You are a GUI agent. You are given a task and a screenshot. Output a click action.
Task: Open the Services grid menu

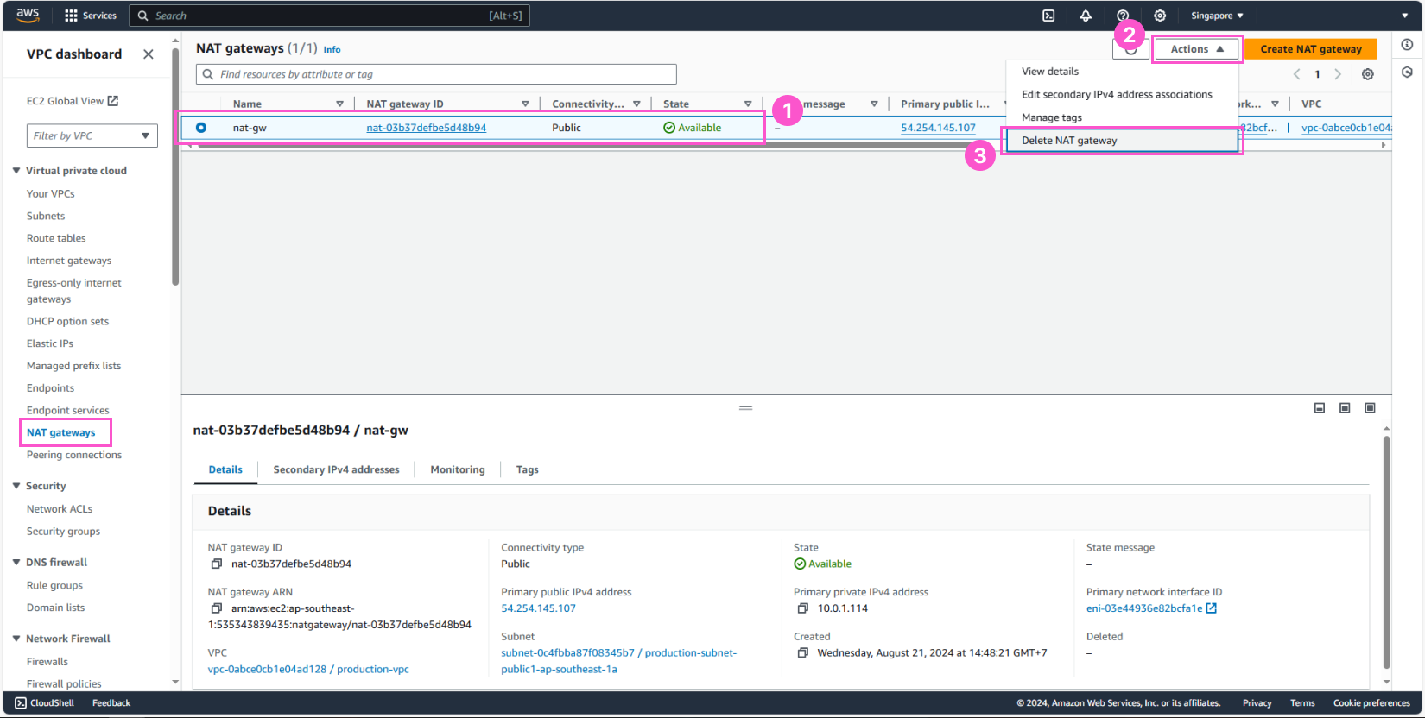point(91,16)
